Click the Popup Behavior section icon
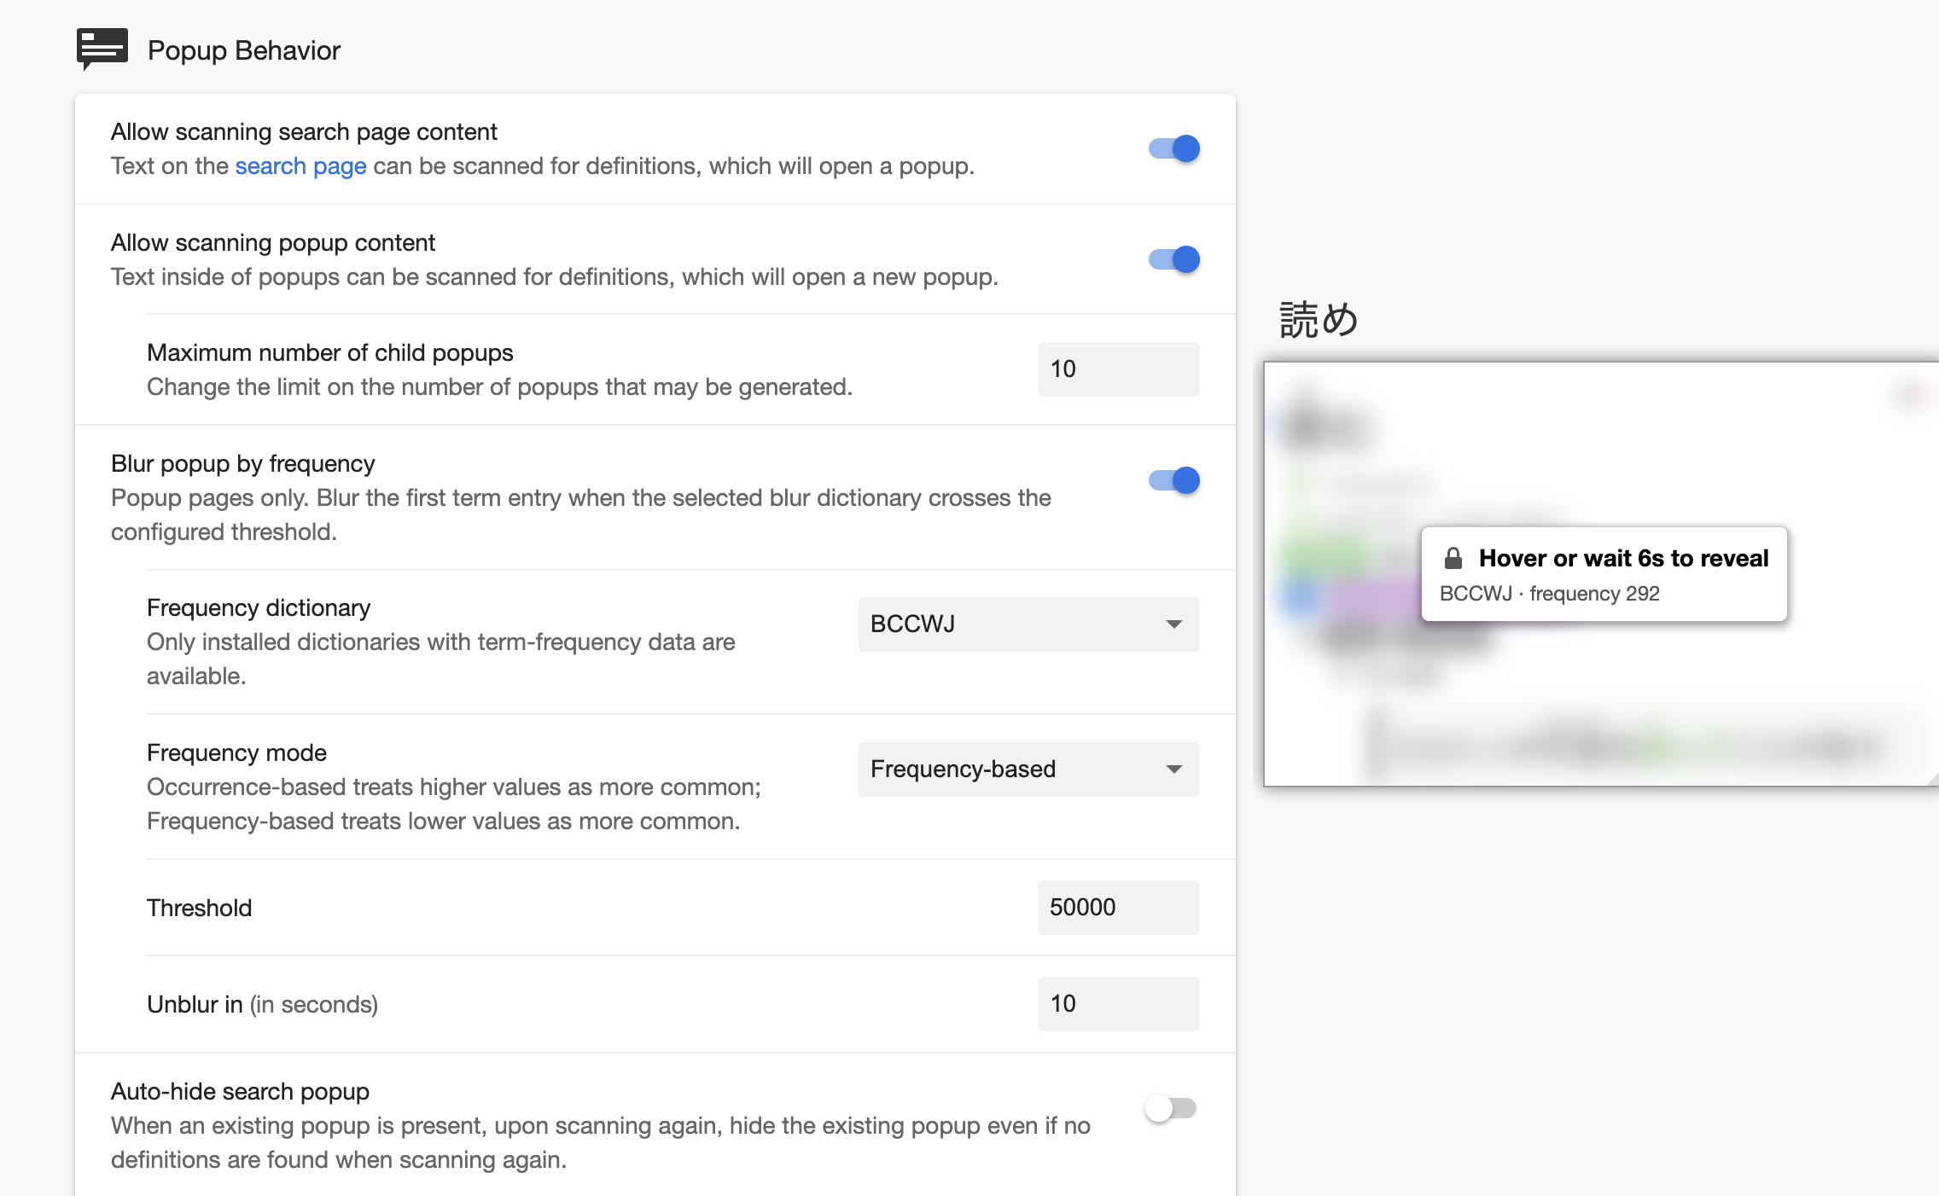Image resolution: width=1939 pixels, height=1196 pixels. click(102, 49)
